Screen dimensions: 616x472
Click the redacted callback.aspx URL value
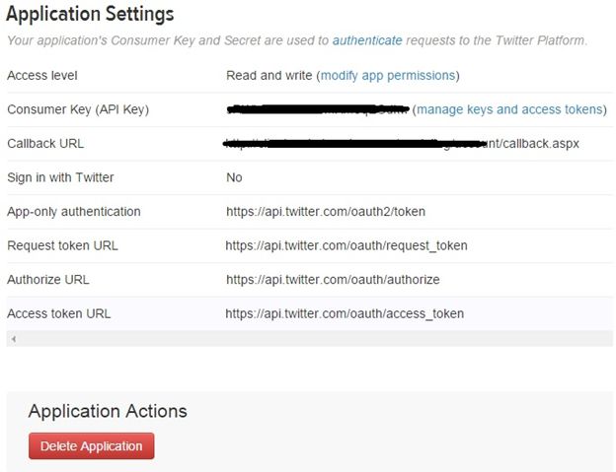(402, 144)
